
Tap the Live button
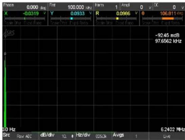pyautogui.click(x=167, y=136)
